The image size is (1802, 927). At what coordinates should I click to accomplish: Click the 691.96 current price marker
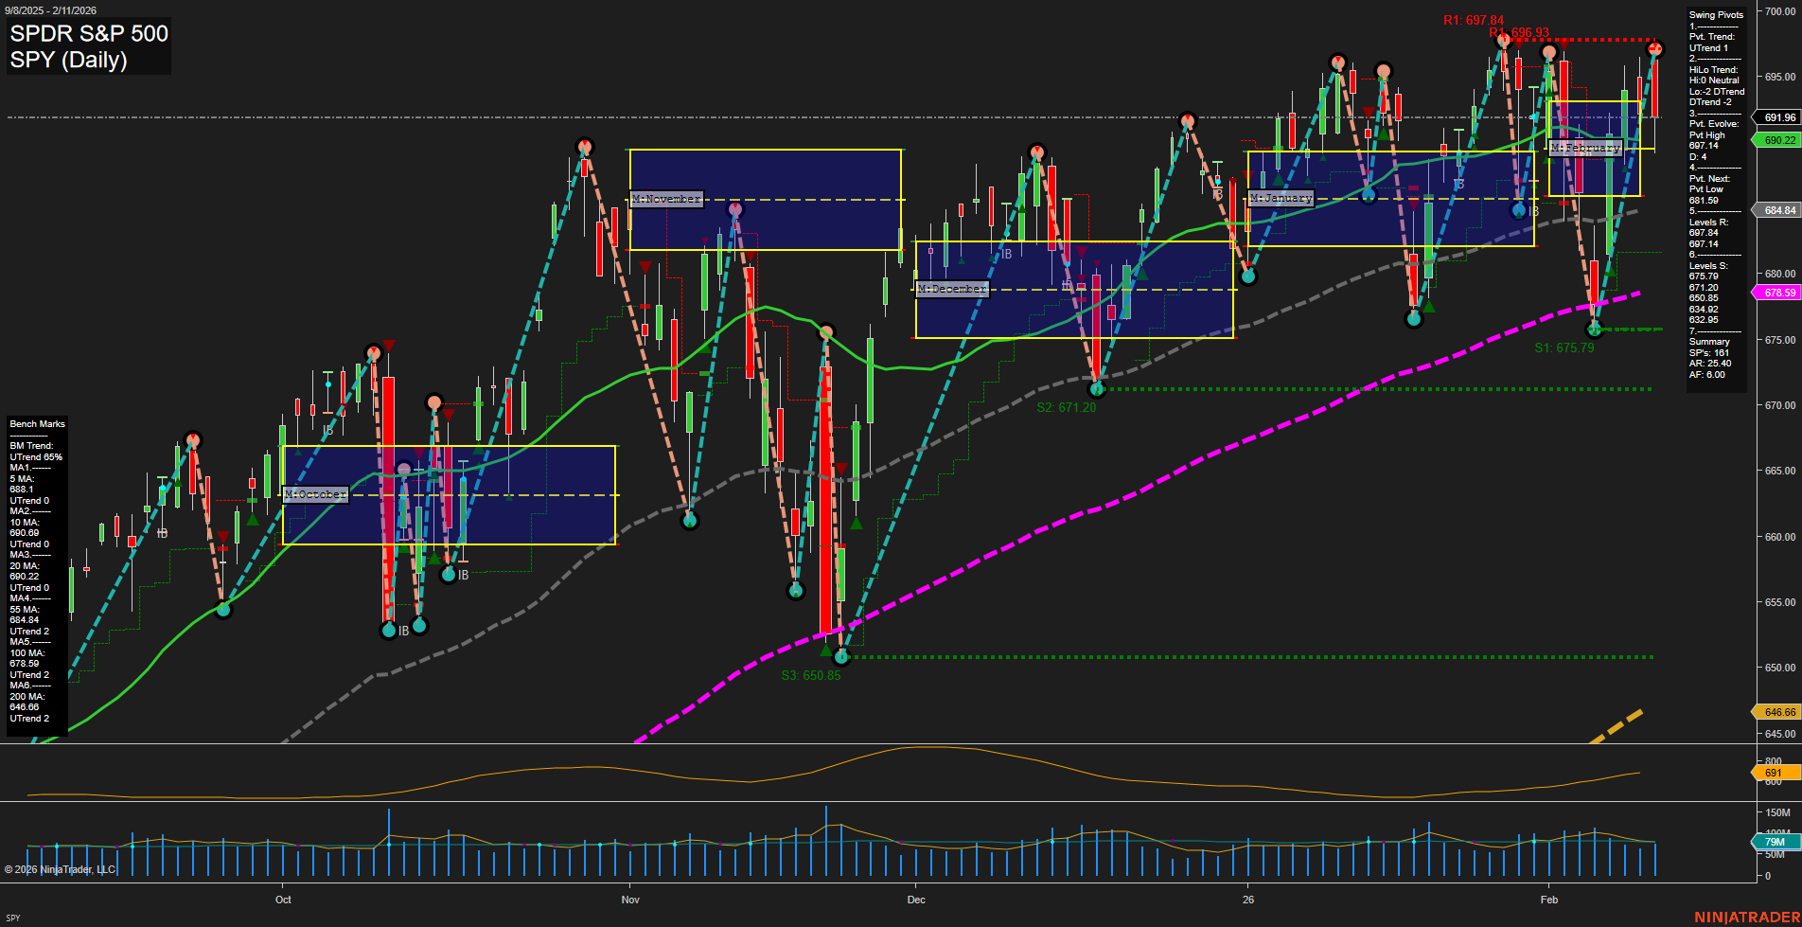tap(1778, 118)
